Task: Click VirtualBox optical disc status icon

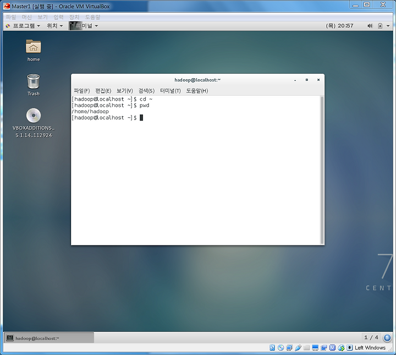Action: coord(280,348)
